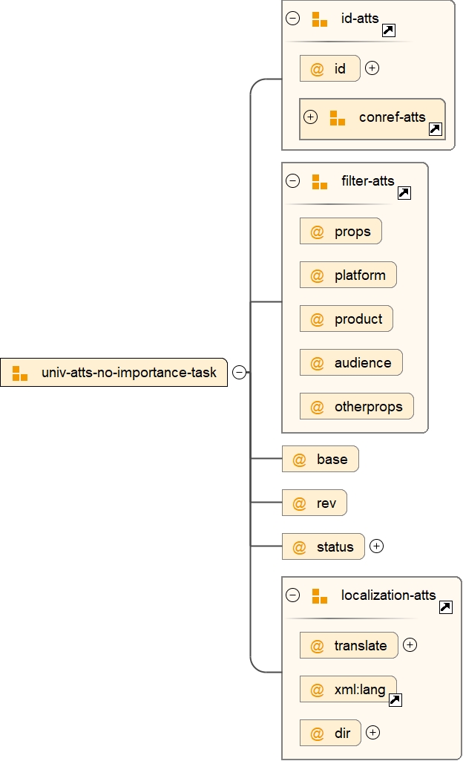Screen dimensions: 463x761
Task: Select the status attribute label
Action: tap(335, 547)
